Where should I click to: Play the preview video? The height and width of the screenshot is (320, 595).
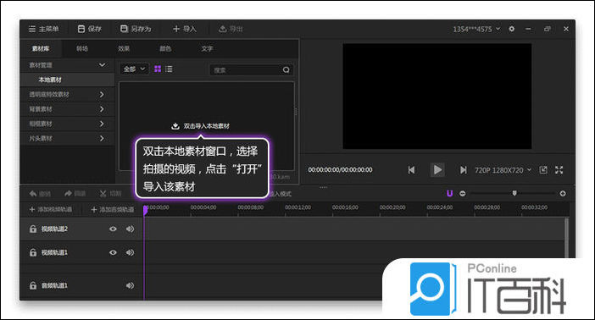pos(437,170)
